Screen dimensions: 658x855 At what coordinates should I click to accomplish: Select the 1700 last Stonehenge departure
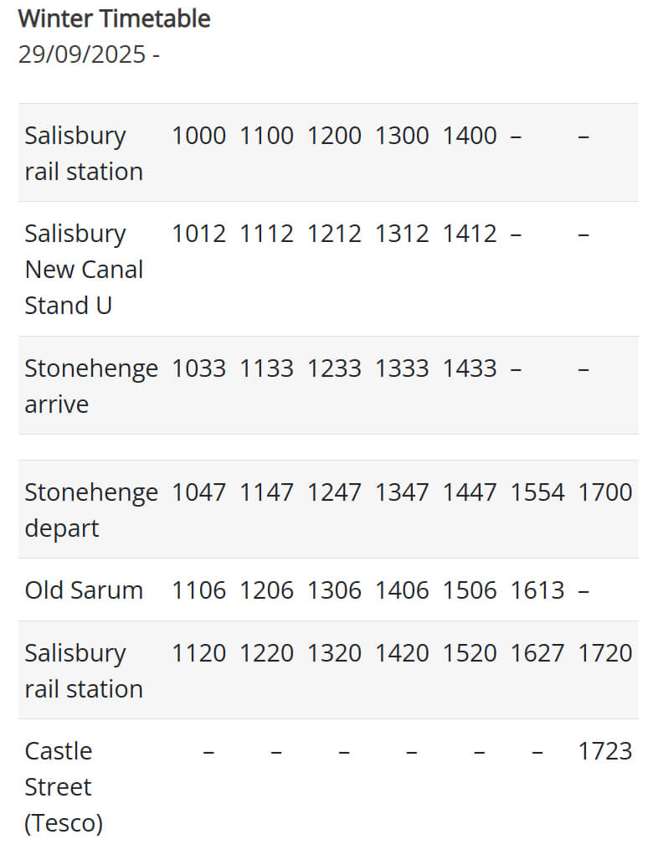[x=604, y=492]
